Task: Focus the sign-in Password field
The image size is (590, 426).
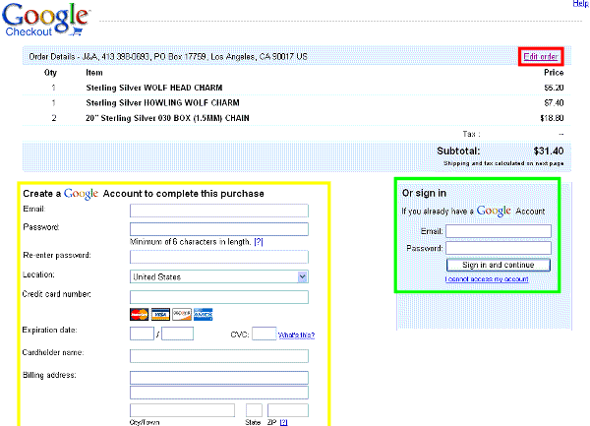Action: [x=499, y=248]
